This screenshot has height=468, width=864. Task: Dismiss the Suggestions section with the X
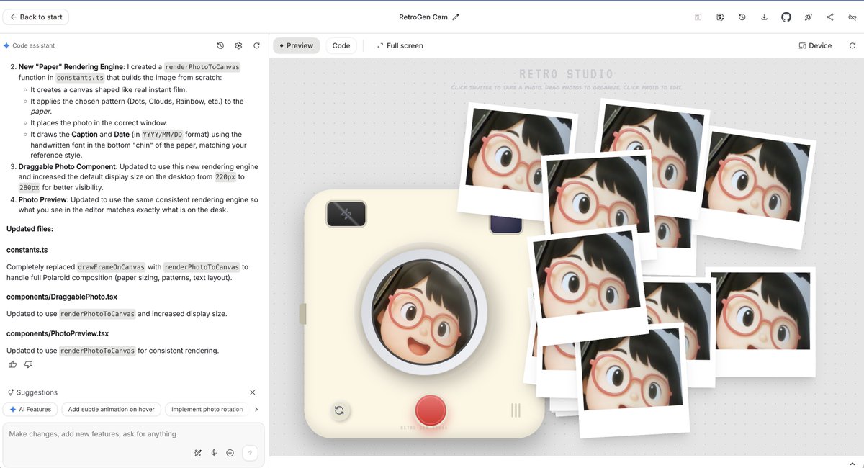click(252, 392)
